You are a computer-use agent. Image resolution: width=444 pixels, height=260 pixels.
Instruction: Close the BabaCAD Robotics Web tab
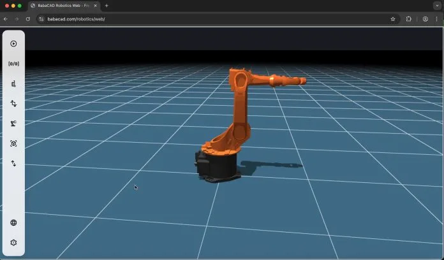[96, 6]
